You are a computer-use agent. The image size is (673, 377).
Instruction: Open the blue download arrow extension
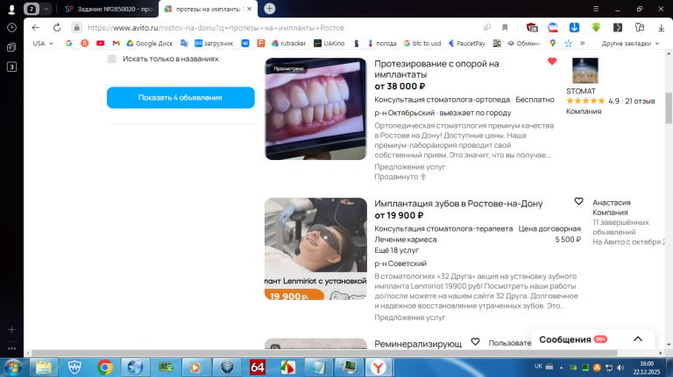coord(574,27)
